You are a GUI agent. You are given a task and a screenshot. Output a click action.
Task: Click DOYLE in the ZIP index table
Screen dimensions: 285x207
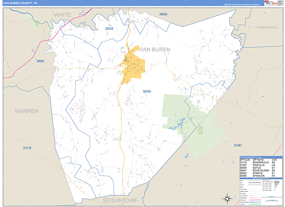point(256,168)
